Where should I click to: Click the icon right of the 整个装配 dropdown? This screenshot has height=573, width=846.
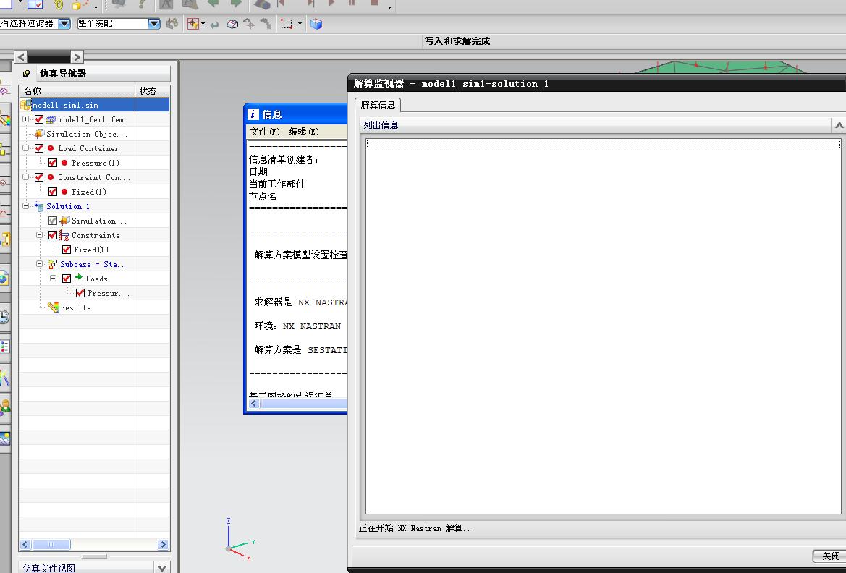click(x=172, y=24)
